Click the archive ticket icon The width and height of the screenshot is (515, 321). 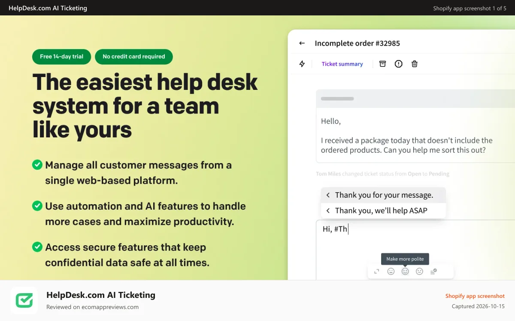(382, 64)
